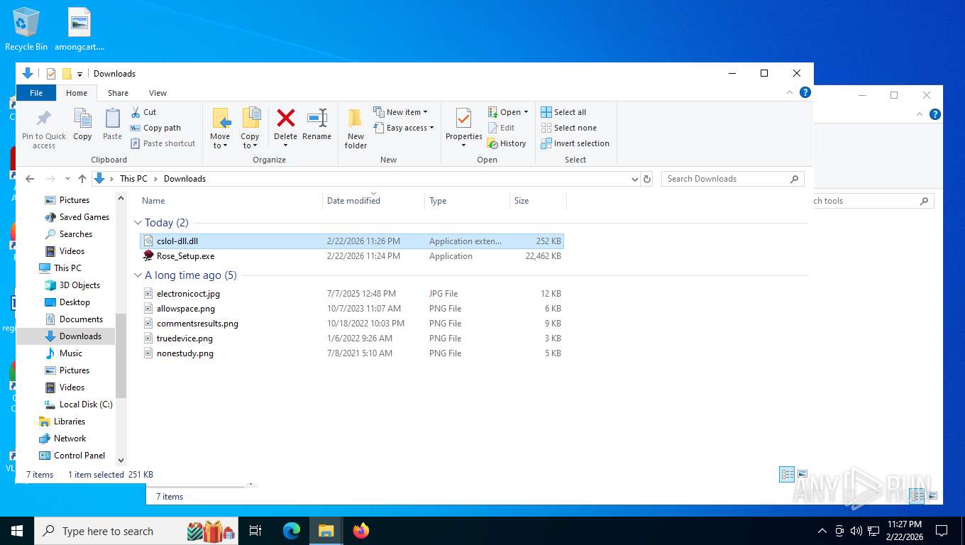Viewport: 965px width, 545px height.
Task: Click quick access Properties checkmark icon in title bar
Action: pyautogui.click(x=51, y=74)
